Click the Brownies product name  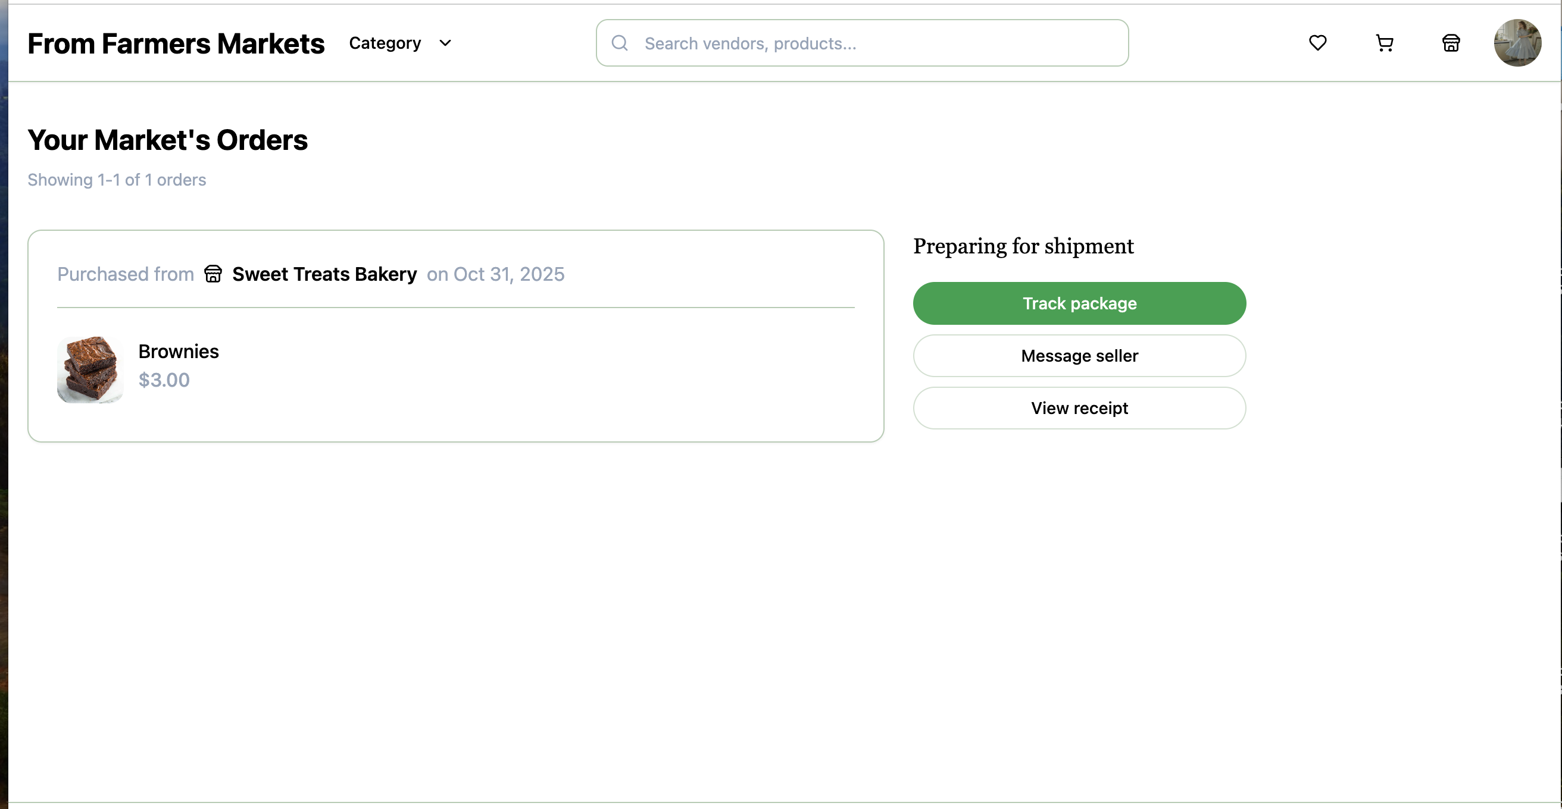click(x=178, y=352)
